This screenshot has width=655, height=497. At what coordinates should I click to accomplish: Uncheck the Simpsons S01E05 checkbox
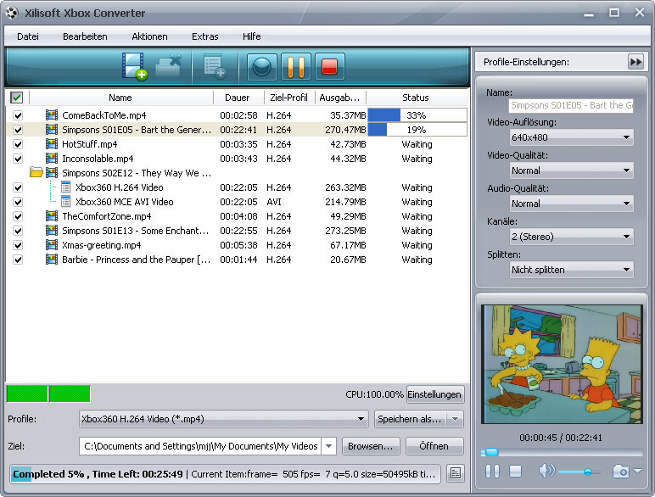pos(18,130)
